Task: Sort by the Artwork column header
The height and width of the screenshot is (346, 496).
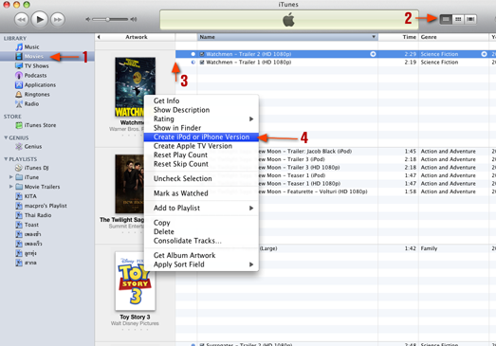Action: tap(137, 37)
